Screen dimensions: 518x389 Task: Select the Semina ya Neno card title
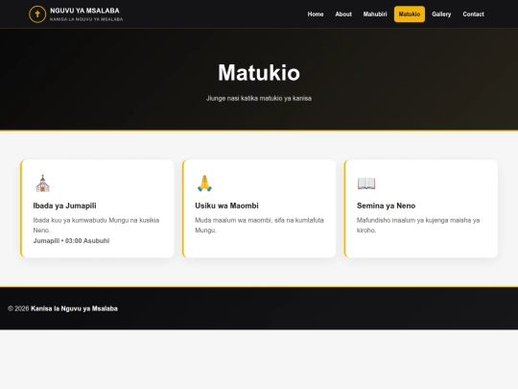[x=386, y=206]
